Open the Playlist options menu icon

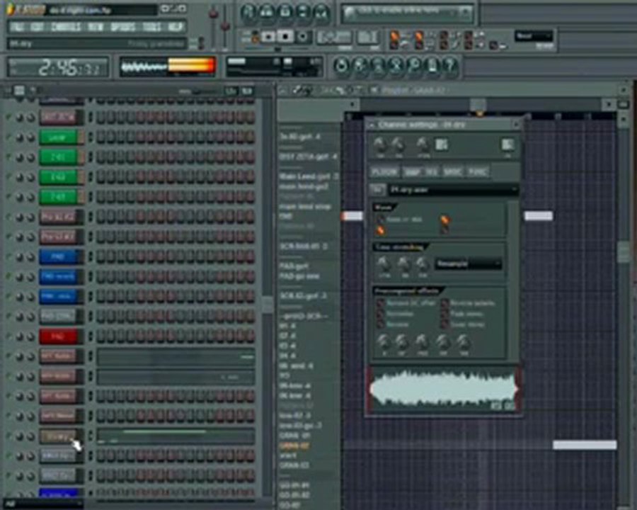point(283,90)
